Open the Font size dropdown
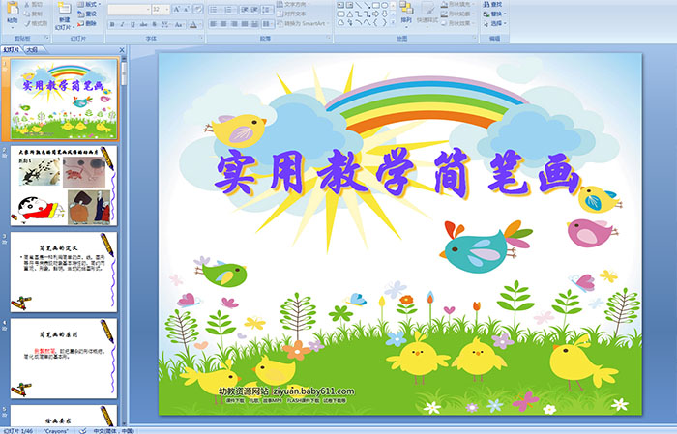This screenshot has width=677, height=434. click(x=161, y=9)
